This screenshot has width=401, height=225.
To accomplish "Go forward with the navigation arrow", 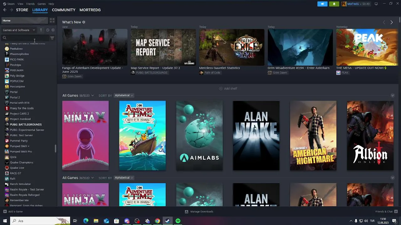I will (11, 10).
